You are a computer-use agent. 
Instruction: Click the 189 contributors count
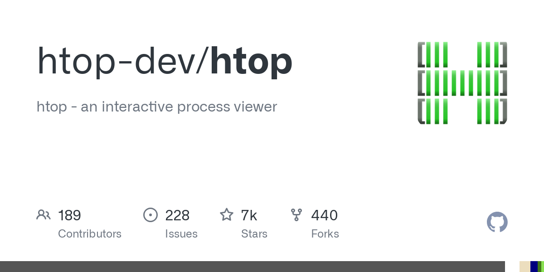click(69, 215)
